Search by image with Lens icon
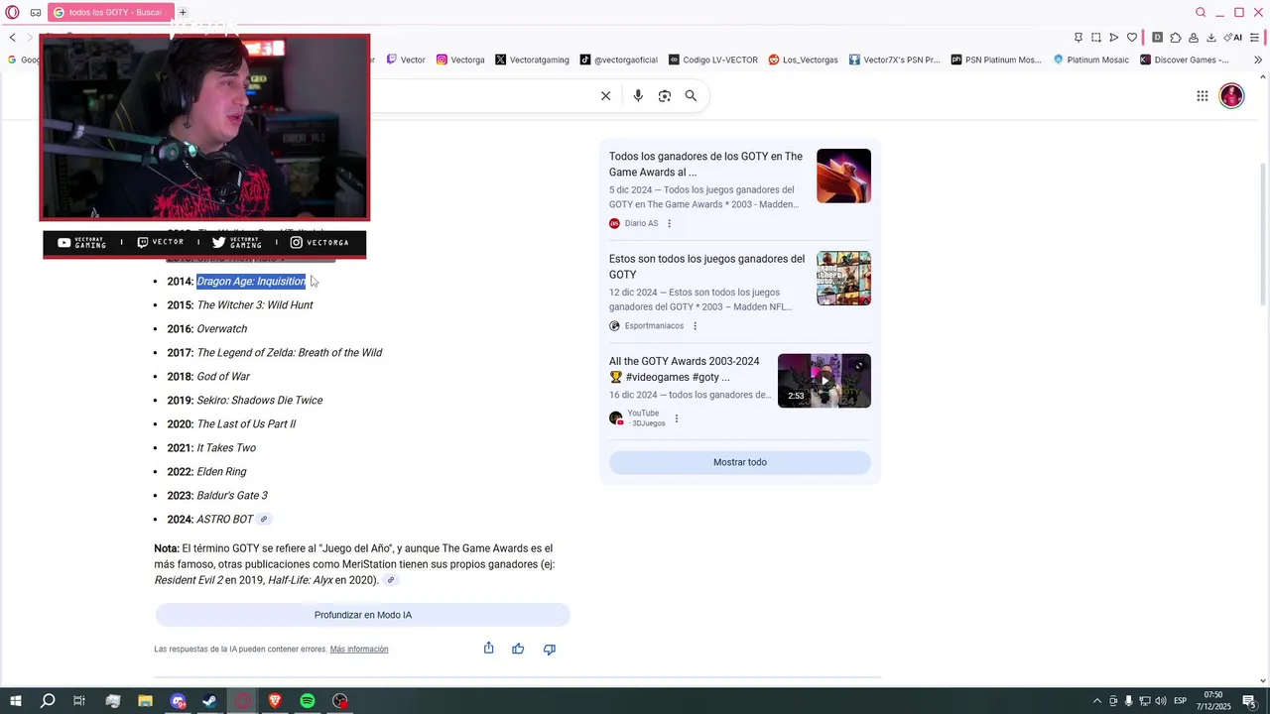Screen dimensions: 1270x714 click(665, 96)
